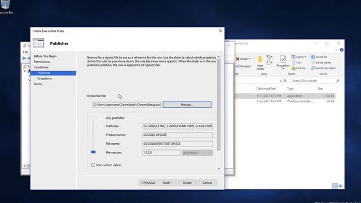The height and width of the screenshot is (203, 361).
Task: Select Before You Begin wizard step
Action: [x=45, y=56]
